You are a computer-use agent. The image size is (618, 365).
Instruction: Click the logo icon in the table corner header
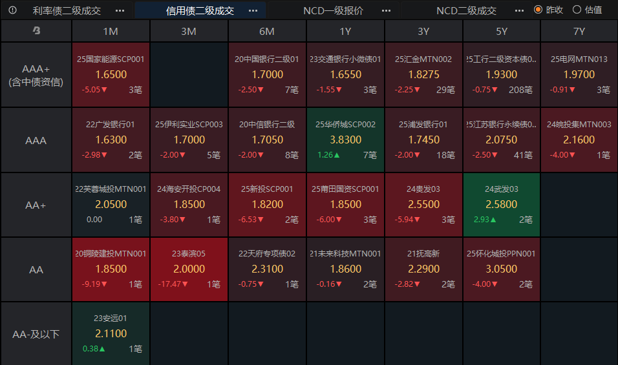click(x=36, y=31)
